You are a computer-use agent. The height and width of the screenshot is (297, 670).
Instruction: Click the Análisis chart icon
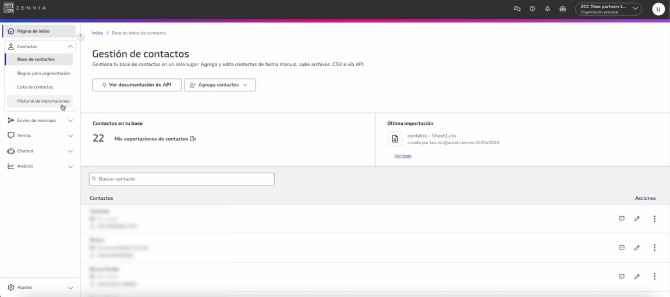(11, 166)
